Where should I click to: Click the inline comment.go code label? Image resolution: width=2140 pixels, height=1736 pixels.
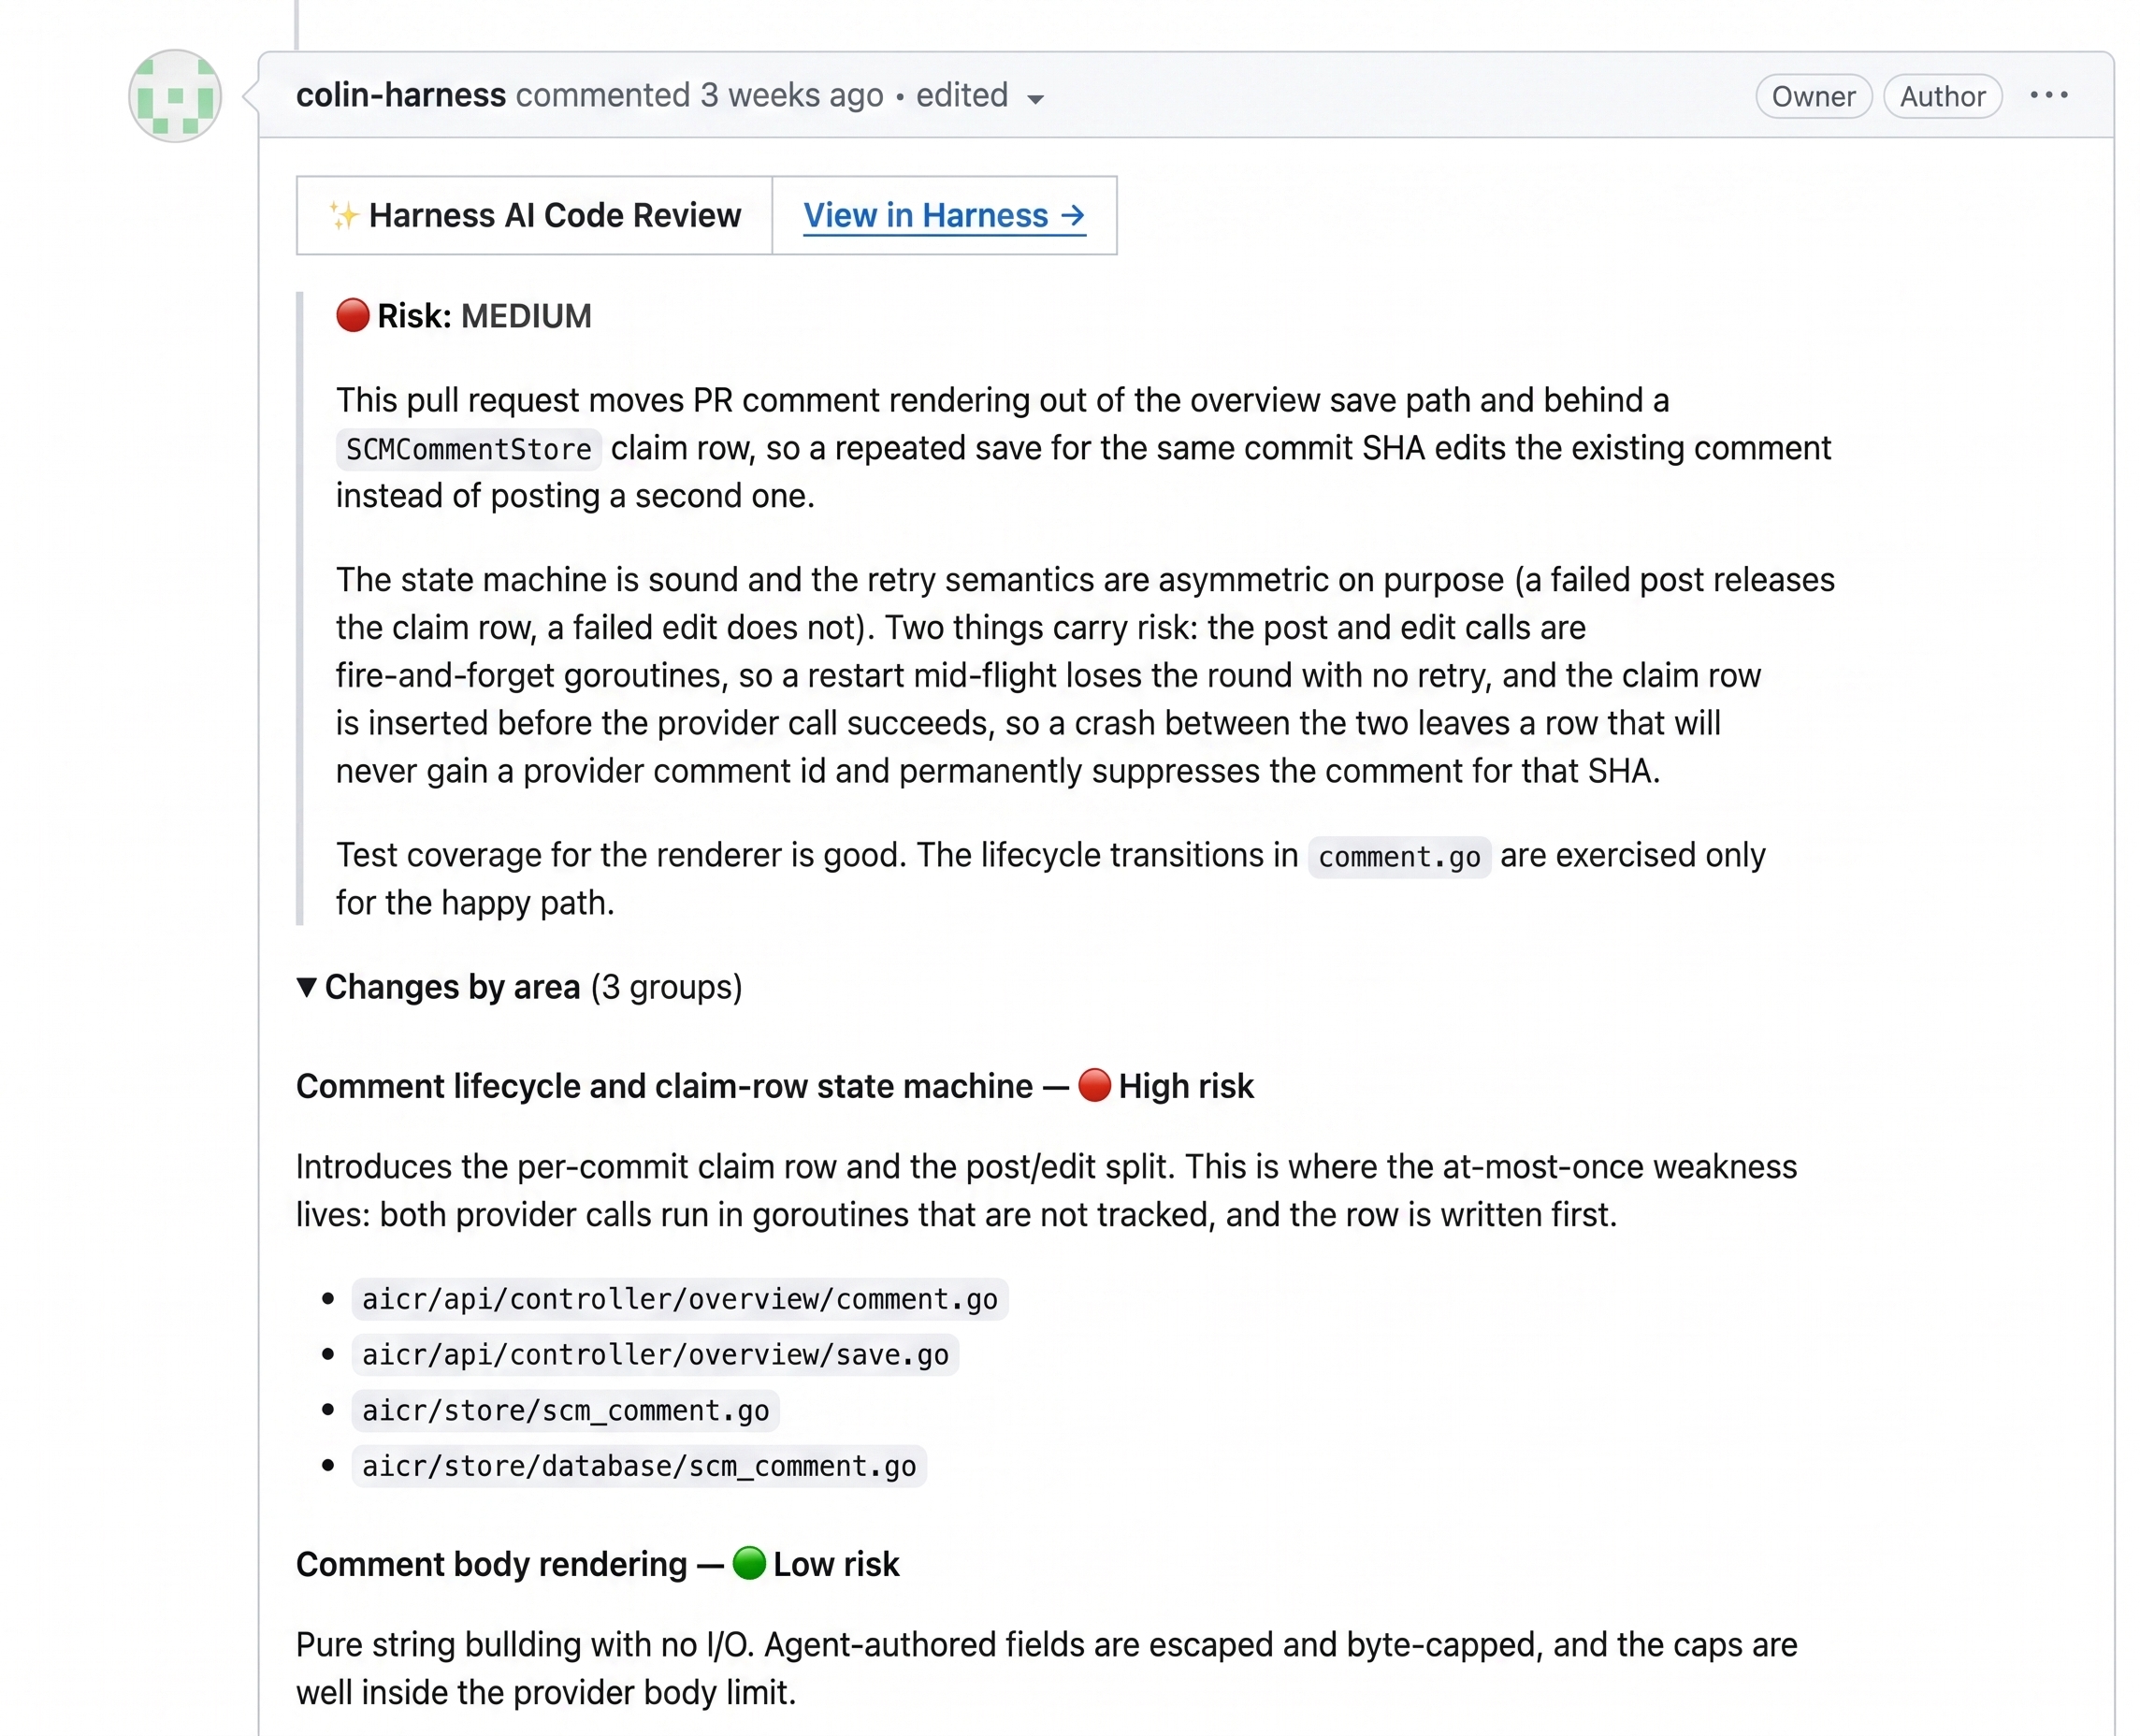tap(1399, 857)
